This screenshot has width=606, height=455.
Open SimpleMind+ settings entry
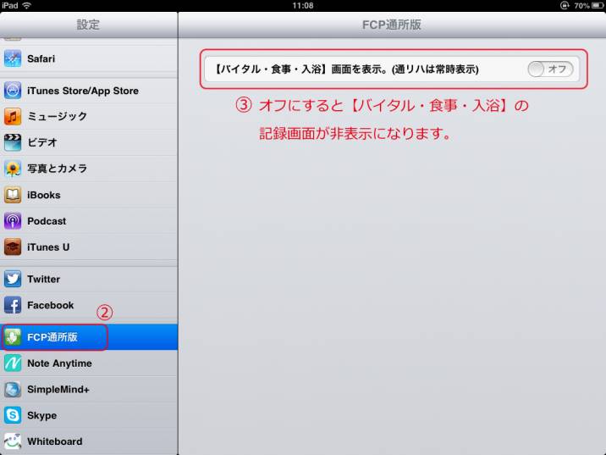pos(58,390)
